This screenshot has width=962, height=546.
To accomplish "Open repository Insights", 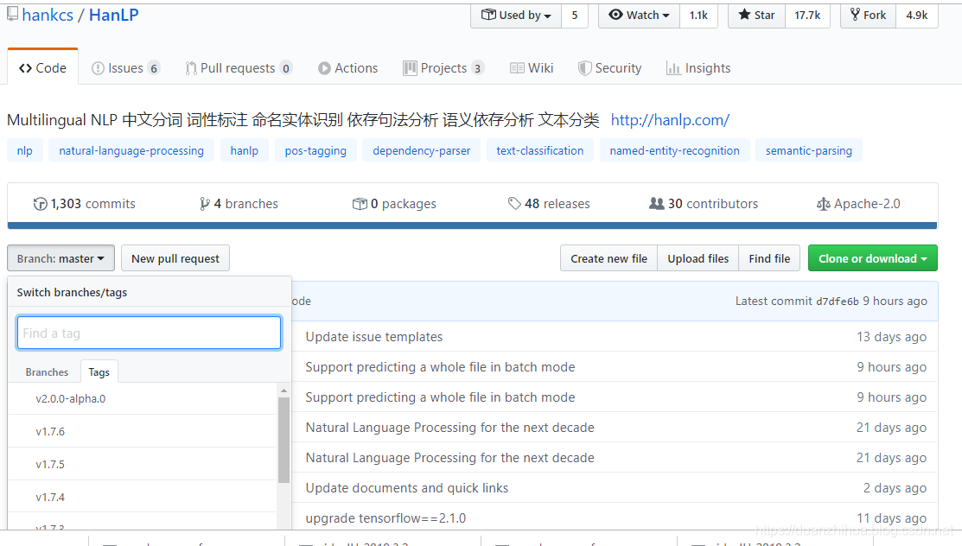I will [698, 67].
